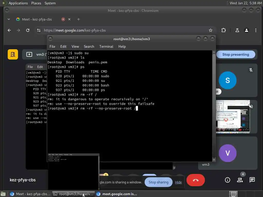Switch to meet.google.com is sharing taskbar entry
Viewport: 263px width, 197px height.
point(117,194)
